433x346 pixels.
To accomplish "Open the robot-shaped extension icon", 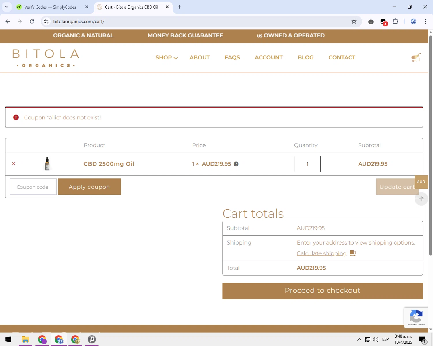I will point(371,22).
